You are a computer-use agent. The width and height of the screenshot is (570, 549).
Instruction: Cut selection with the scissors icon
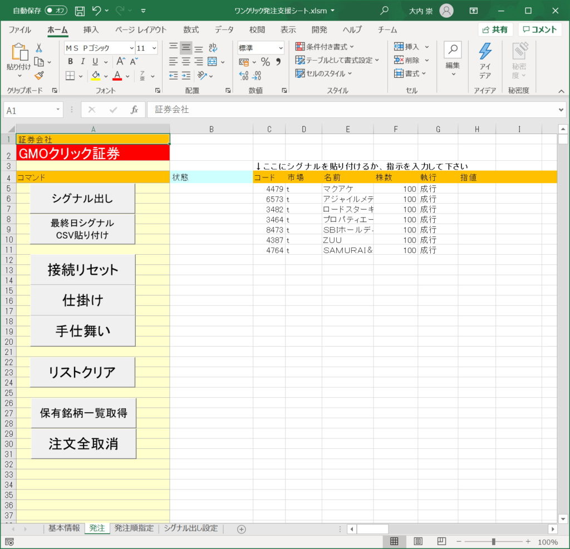[39, 48]
